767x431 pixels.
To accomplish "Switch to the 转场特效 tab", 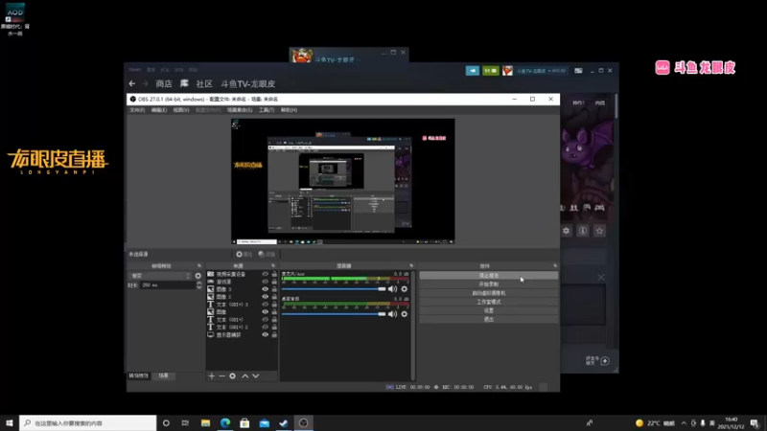I will [x=138, y=375].
